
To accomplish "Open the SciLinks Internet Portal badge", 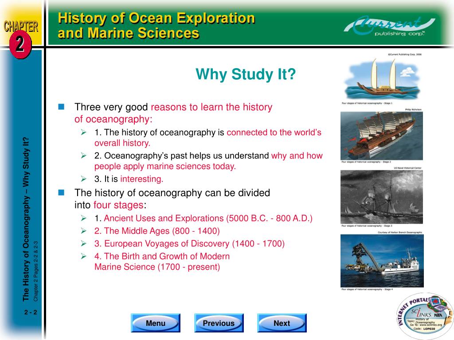I will [x=424, y=316].
